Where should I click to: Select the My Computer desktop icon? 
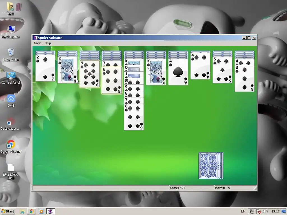[11, 32]
